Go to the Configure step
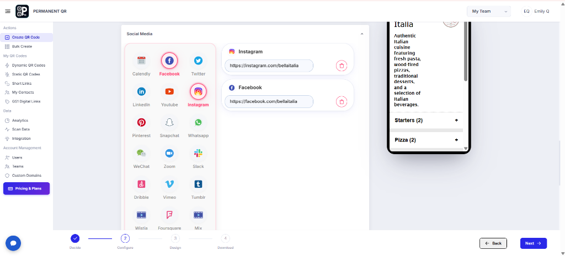 pos(125,238)
